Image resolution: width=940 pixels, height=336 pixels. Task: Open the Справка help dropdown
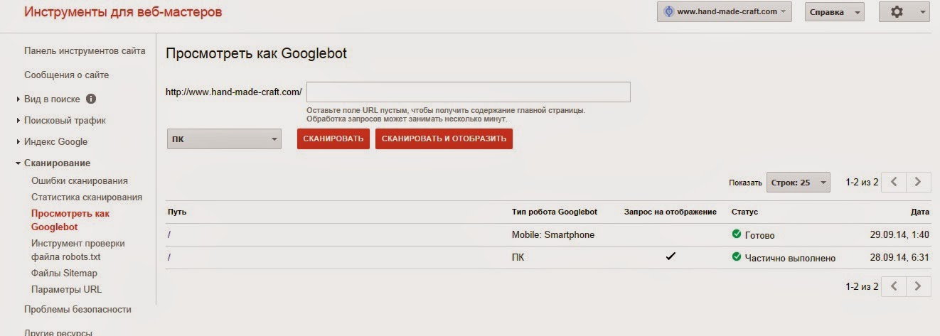point(834,12)
